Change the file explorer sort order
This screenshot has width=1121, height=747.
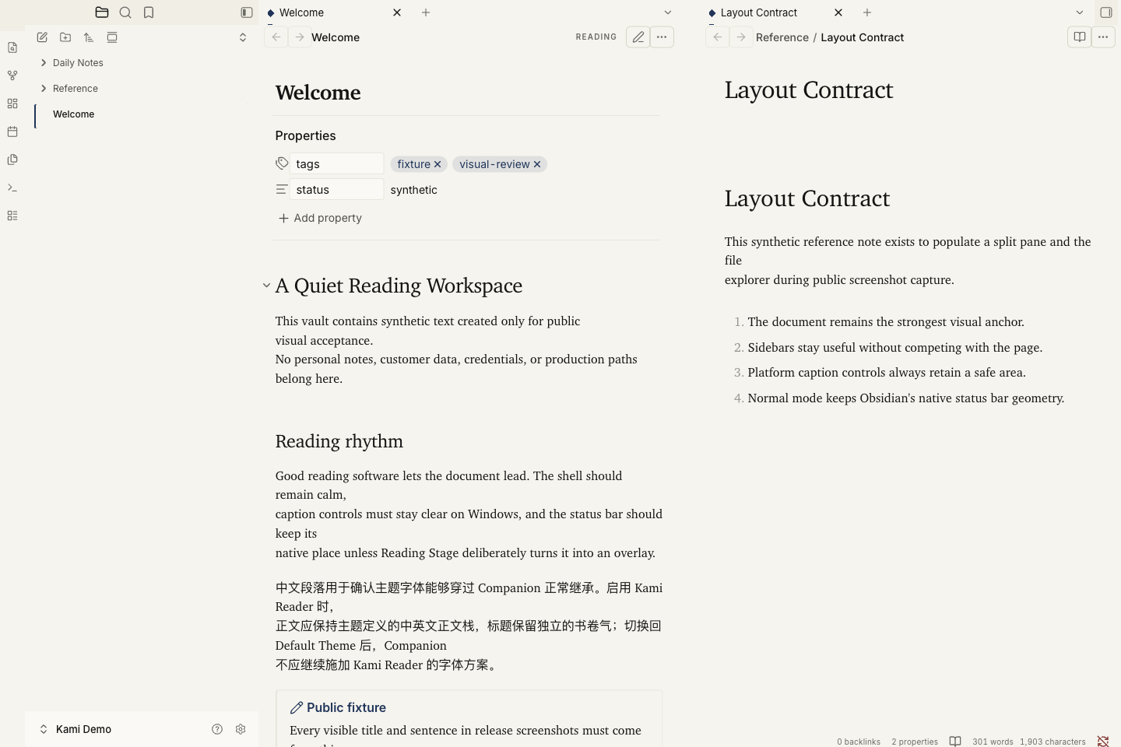(x=89, y=37)
